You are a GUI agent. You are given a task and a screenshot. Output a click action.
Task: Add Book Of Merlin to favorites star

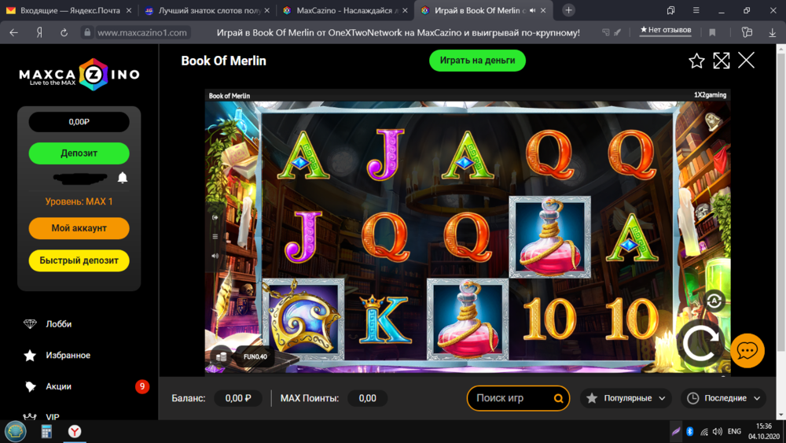696,61
